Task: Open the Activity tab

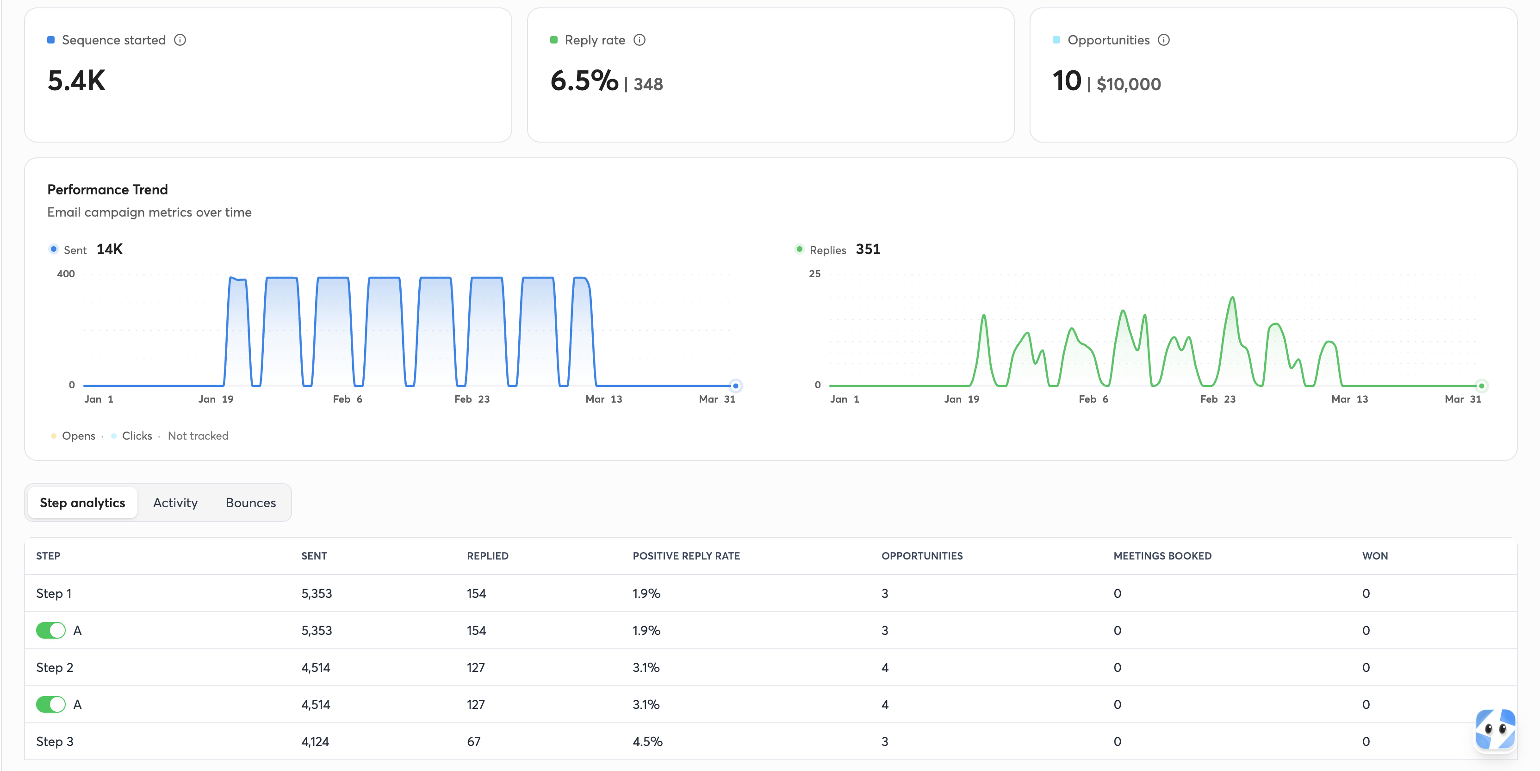Action: click(x=175, y=503)
